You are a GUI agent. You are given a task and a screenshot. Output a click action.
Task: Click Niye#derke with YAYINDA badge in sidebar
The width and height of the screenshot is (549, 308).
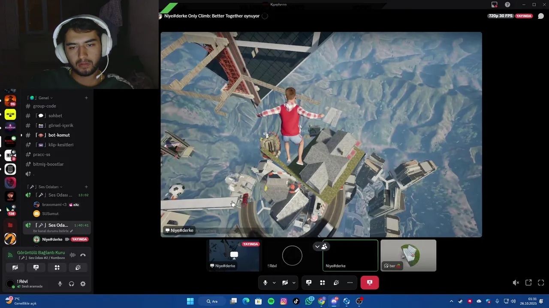[61, 239]
